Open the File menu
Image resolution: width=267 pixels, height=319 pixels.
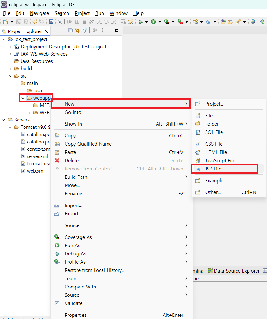point(6,13)
